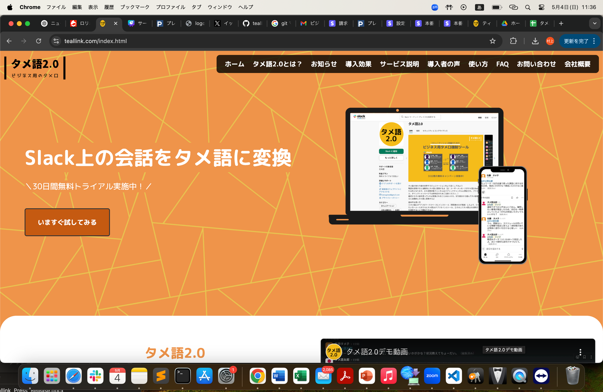The image size is (603, 392).
Task: Open PowerPoint from the Dock
Action: tap(367, 376)
